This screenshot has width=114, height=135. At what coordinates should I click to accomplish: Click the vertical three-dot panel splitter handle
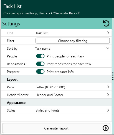(113, 76)
